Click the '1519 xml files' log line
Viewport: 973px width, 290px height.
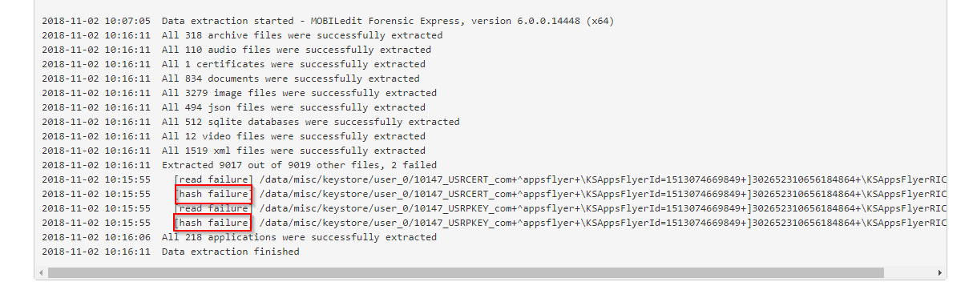point(233,151)
